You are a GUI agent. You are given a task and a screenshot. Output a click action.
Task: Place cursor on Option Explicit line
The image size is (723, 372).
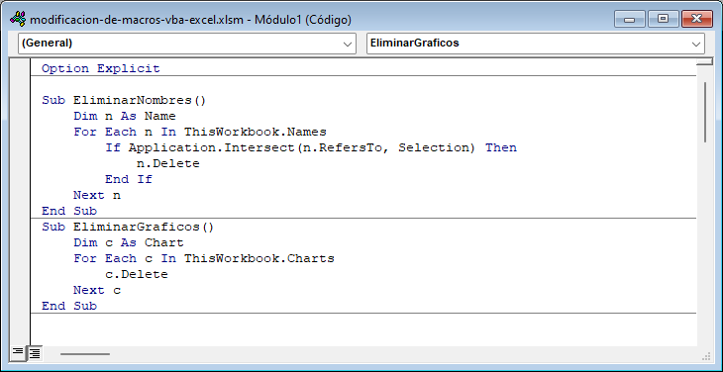100,68
